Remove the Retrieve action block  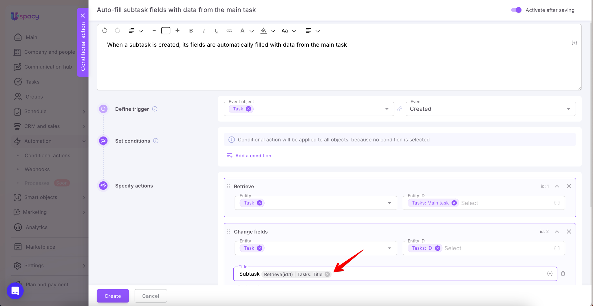[x=569, y=186]
